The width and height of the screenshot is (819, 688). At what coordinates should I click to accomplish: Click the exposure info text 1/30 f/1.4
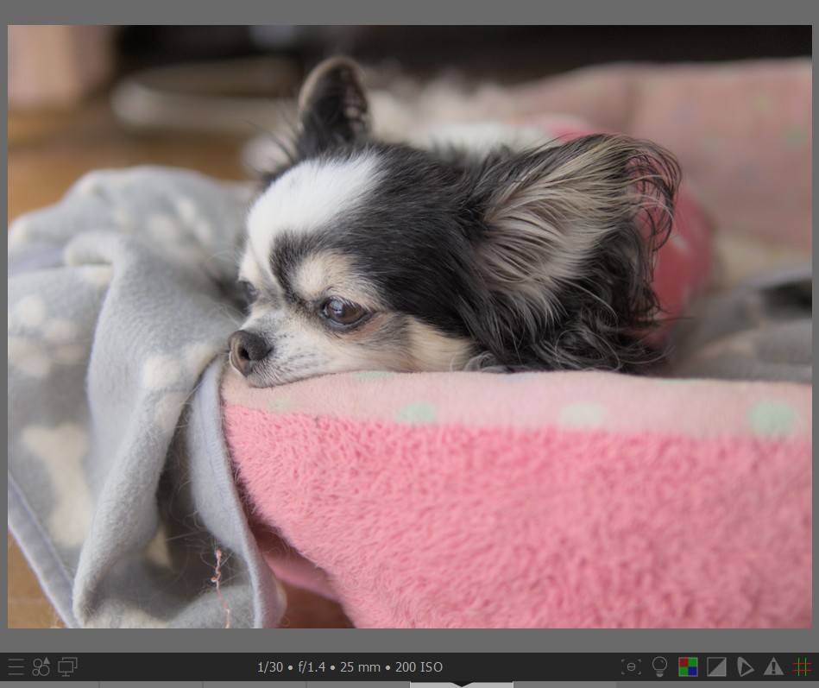350,667
